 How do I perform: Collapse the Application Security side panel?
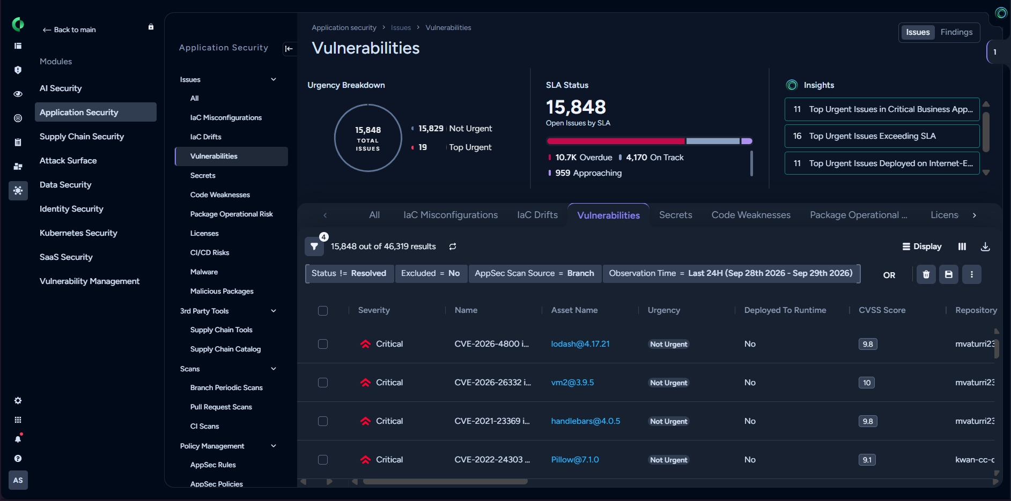click(x=289, y=49)
